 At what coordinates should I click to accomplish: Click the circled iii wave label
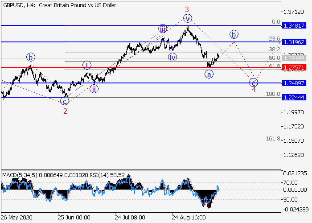[163, 29]
